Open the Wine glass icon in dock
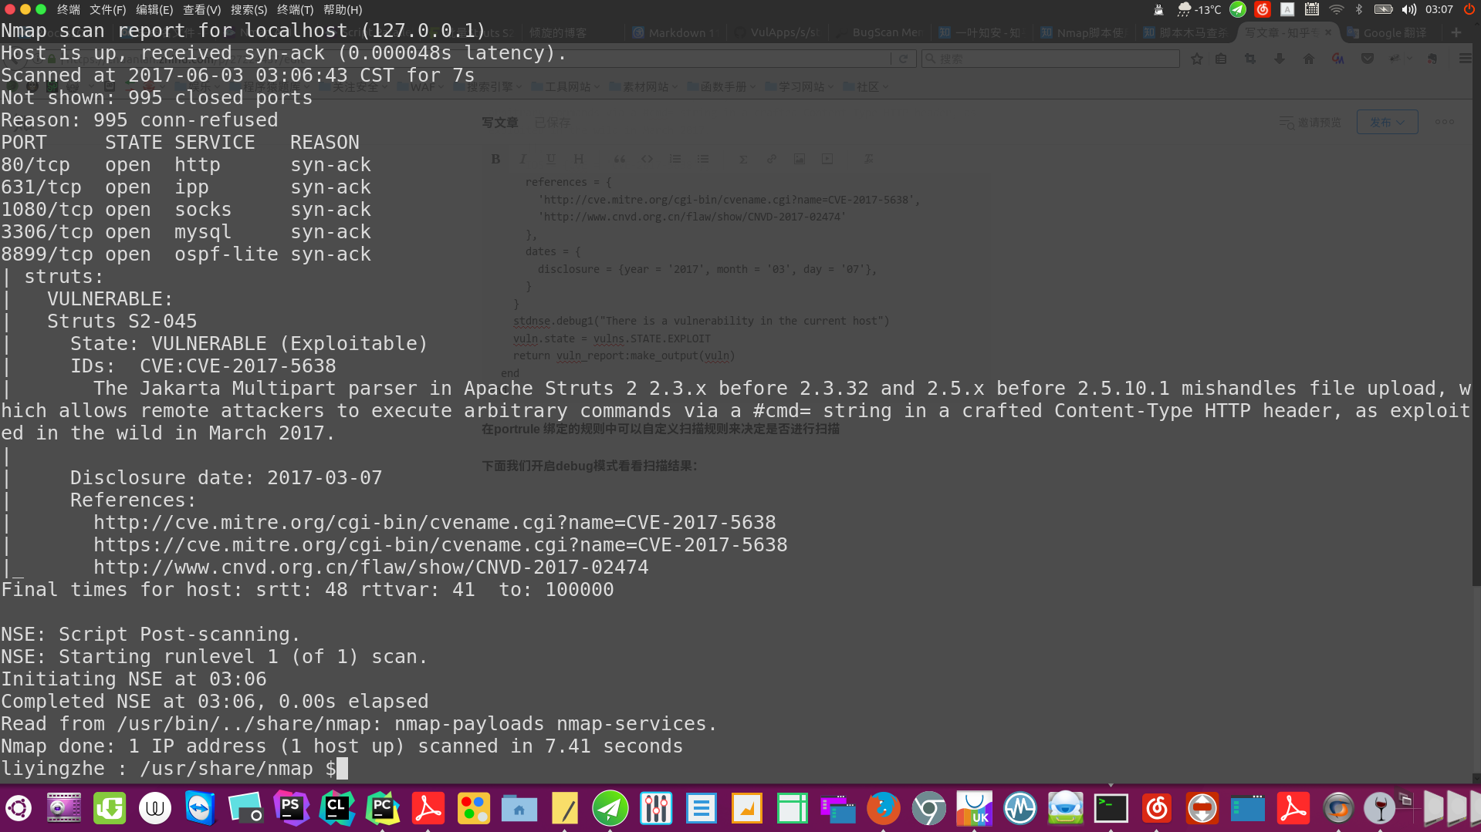The image size is (1481, 832). (1380, 808)
